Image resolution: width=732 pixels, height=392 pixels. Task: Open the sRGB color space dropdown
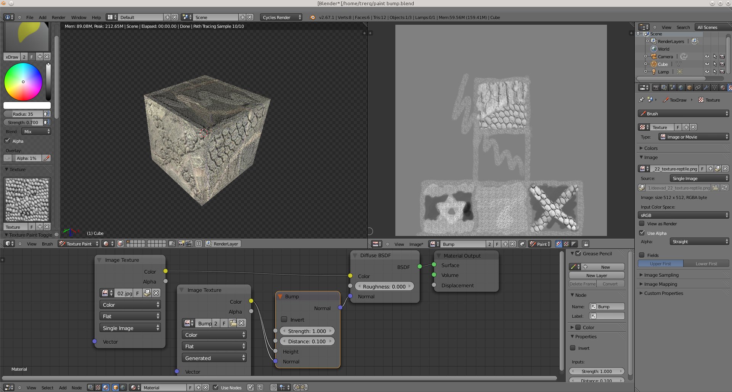683,215
